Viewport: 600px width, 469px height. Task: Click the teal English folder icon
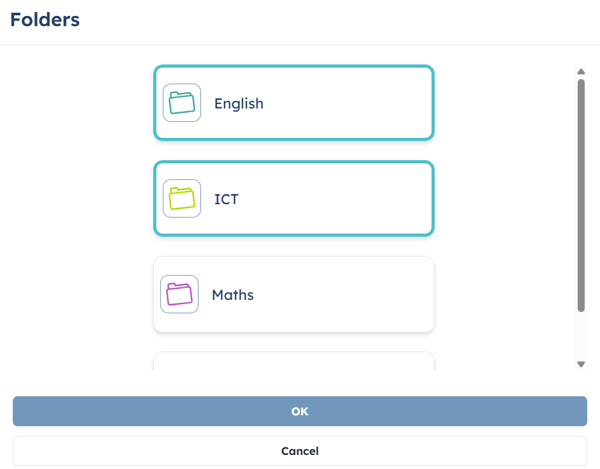tap(182, 103)
